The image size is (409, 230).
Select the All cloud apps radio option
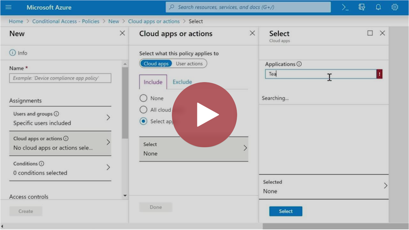(143, 109)
